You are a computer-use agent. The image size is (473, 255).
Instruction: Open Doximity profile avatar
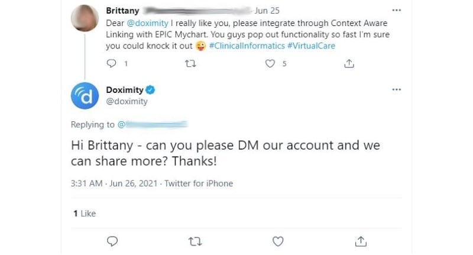coord(85,96)
